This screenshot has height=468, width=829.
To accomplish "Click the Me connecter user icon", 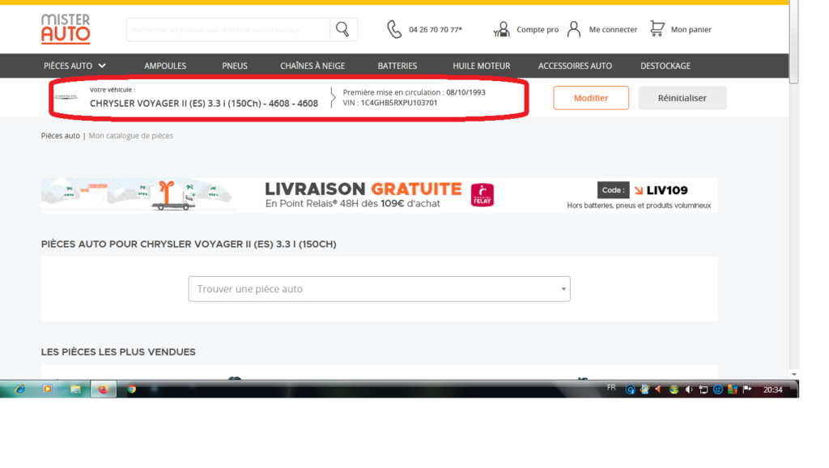I will (574, 29).
